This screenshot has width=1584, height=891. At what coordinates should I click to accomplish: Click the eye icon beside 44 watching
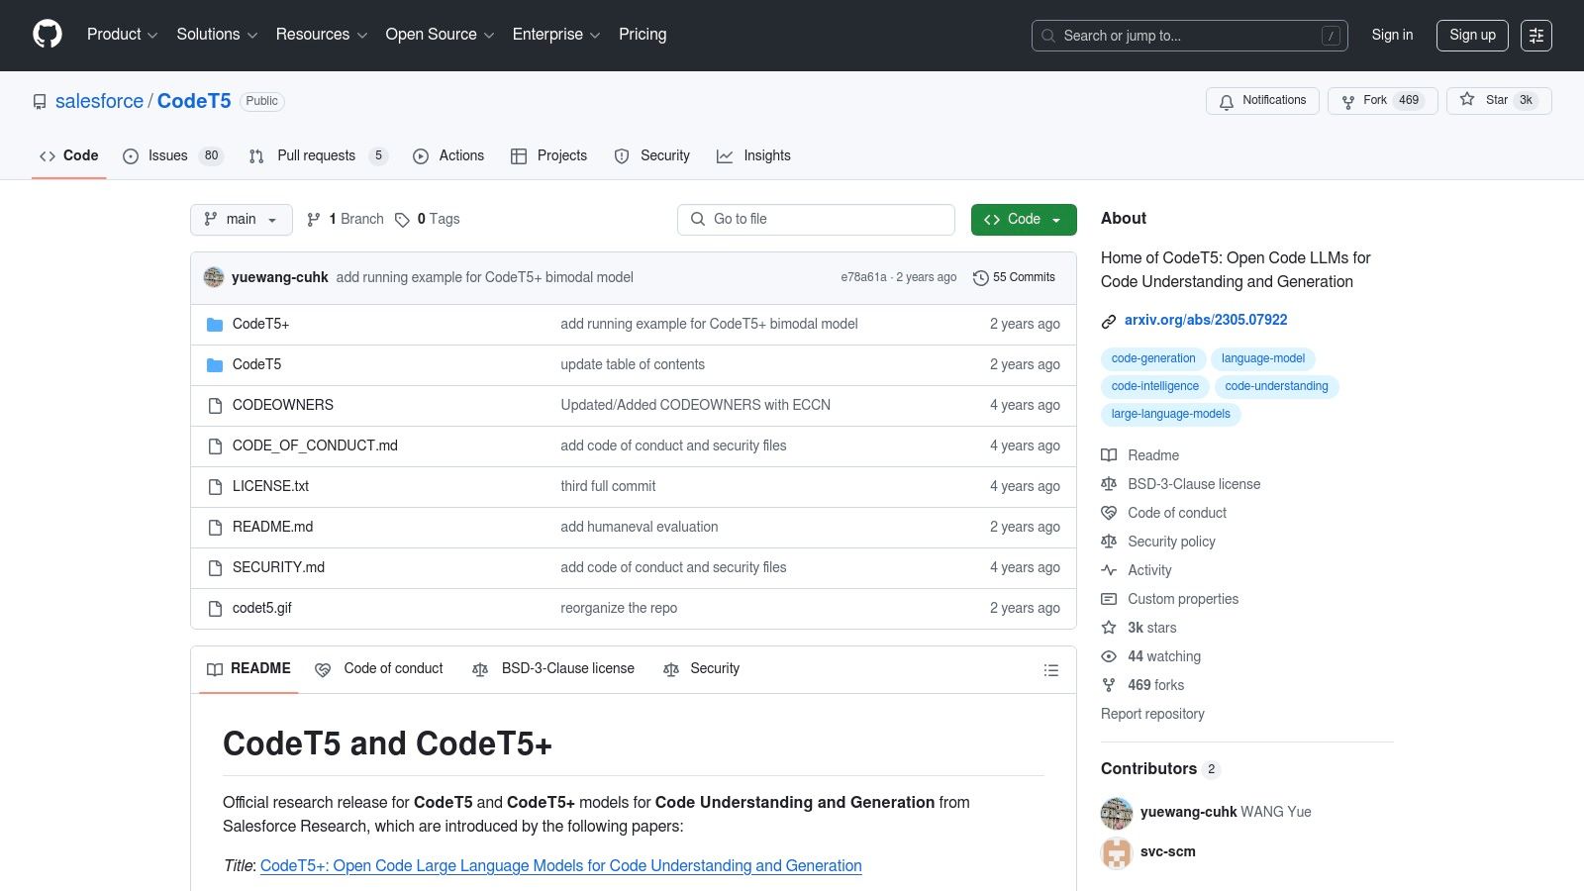point(1109,656)
